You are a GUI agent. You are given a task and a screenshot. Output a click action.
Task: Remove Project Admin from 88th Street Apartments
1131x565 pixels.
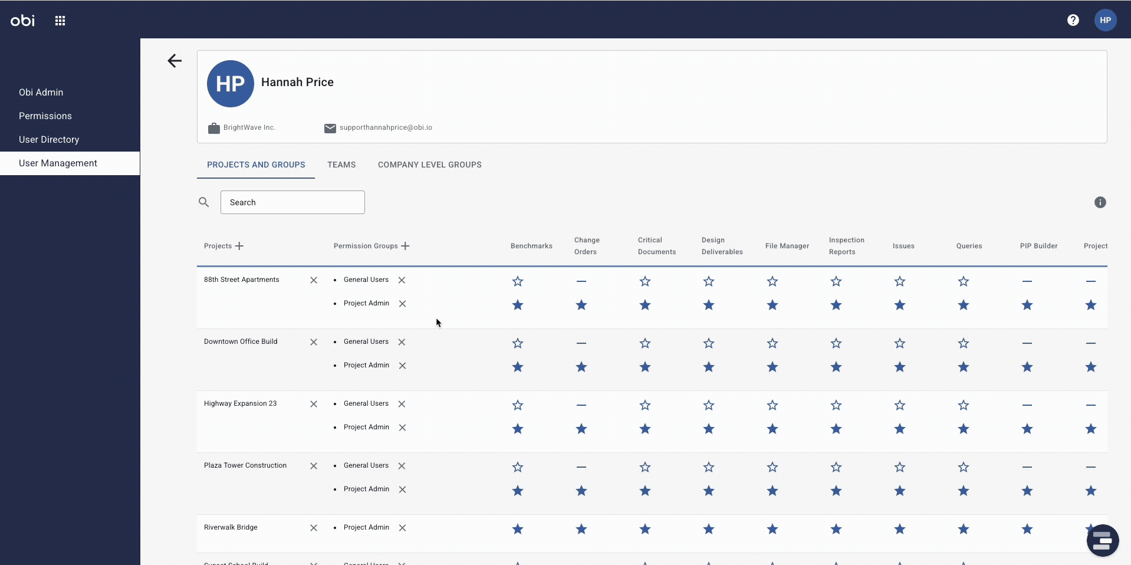pos(402,304)
